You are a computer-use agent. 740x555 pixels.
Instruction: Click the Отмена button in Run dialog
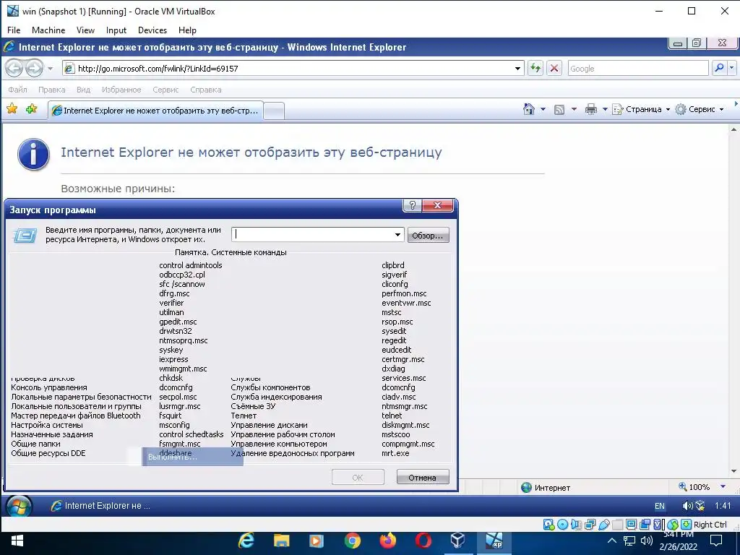coord(422,477)
